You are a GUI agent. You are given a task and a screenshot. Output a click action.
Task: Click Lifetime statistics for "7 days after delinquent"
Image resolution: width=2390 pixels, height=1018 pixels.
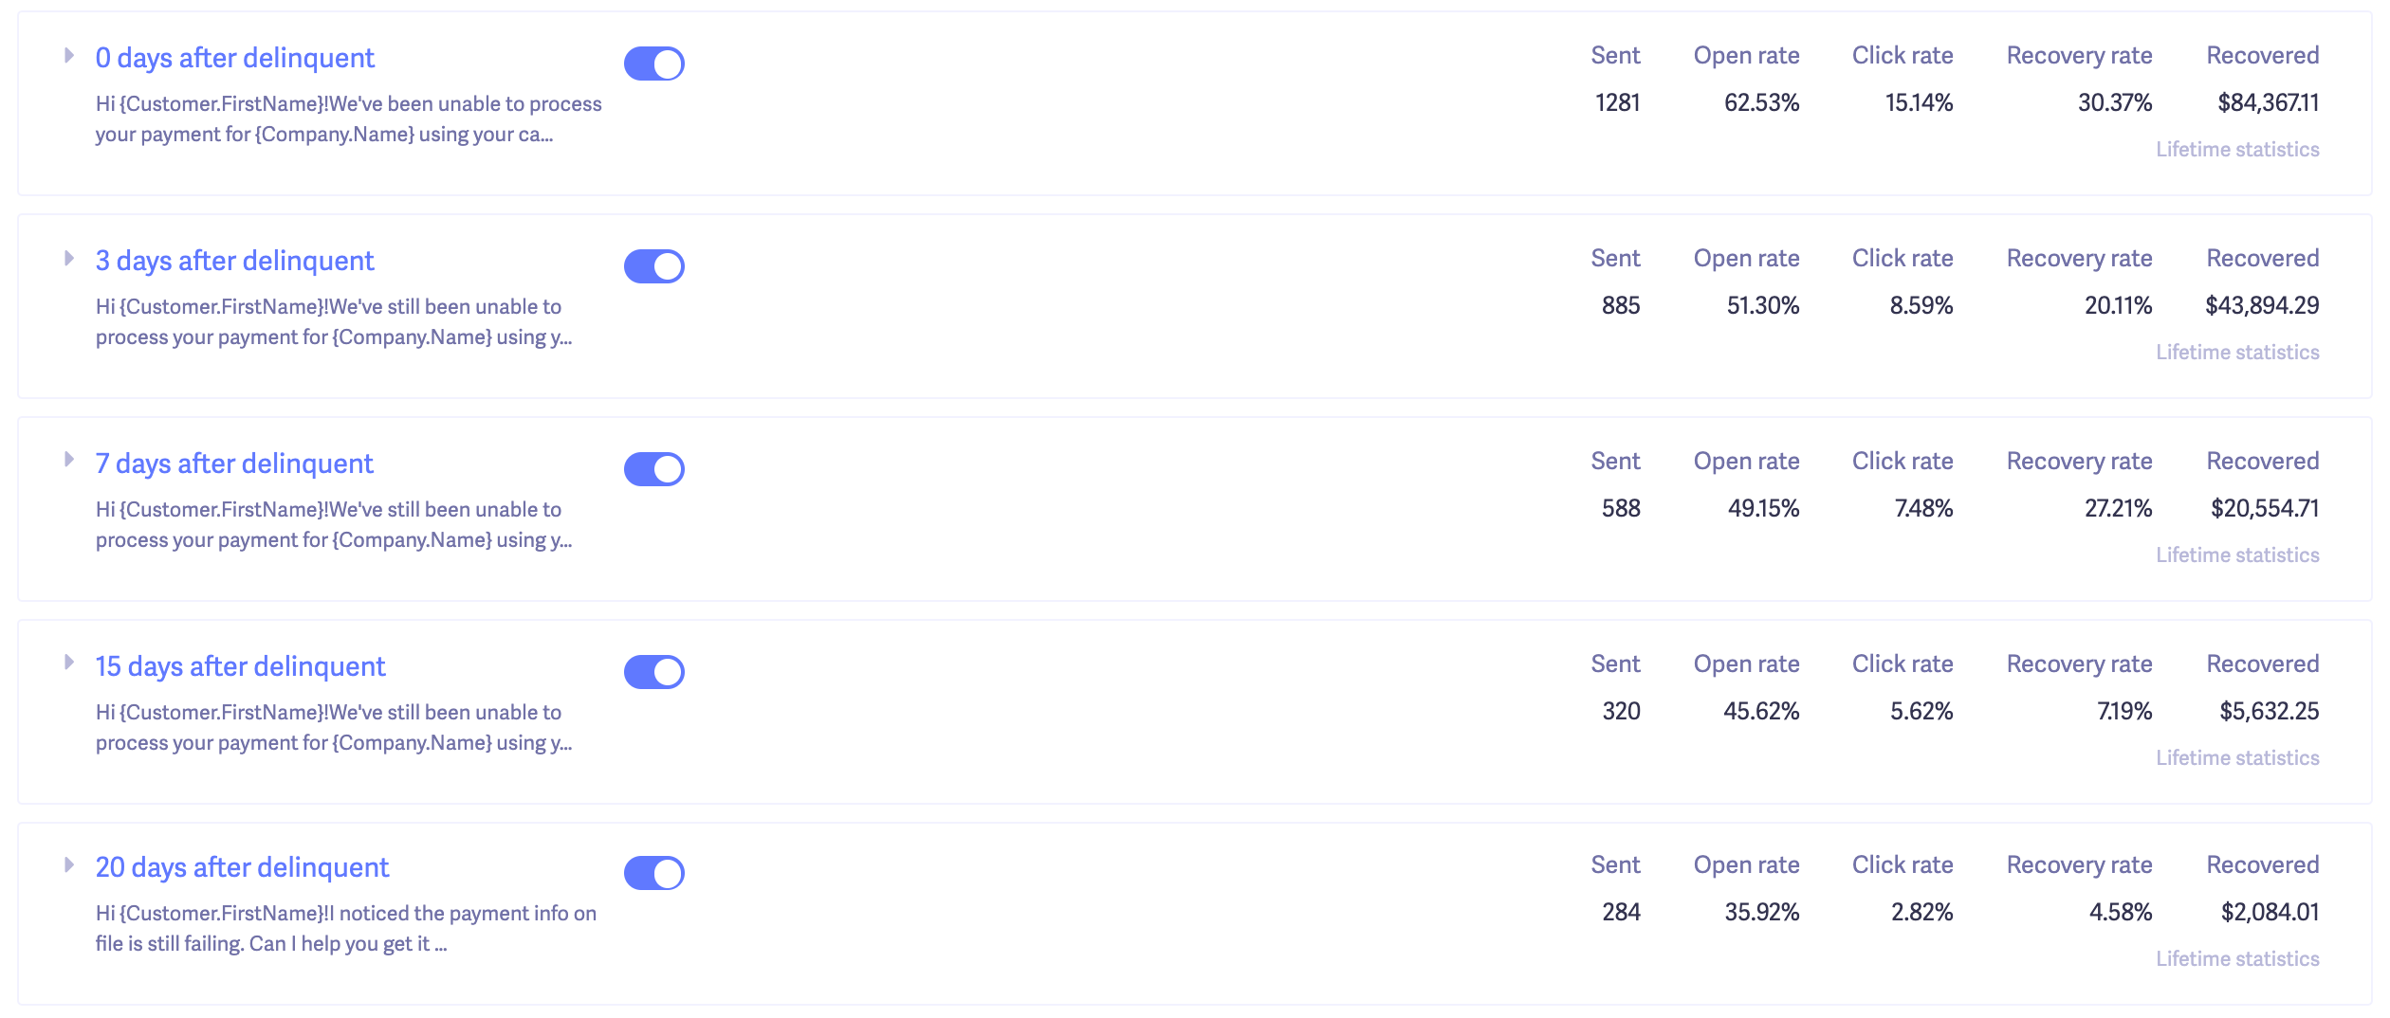[x=2238, y=554]
